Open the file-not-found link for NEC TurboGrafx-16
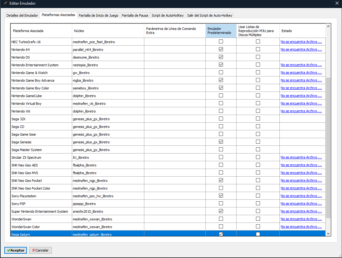The height and width of the screenshot is (258, 342). click(301, 42)
